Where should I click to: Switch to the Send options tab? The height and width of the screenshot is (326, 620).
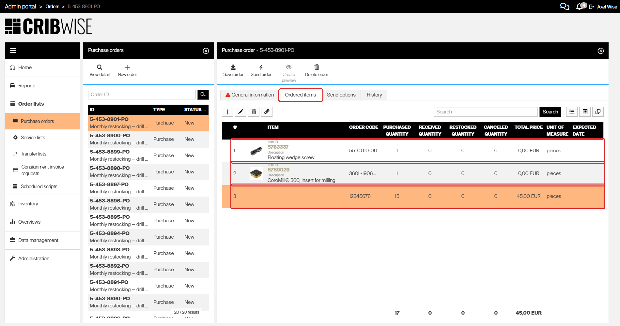point(341,95)
